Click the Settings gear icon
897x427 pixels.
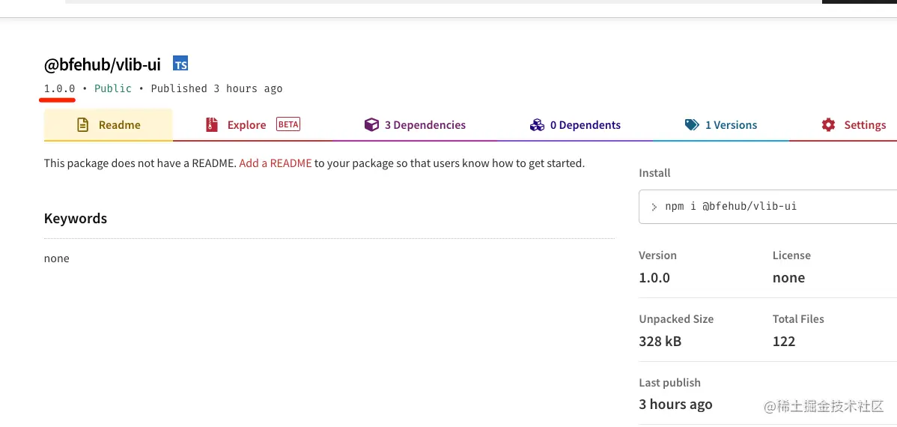828,125
